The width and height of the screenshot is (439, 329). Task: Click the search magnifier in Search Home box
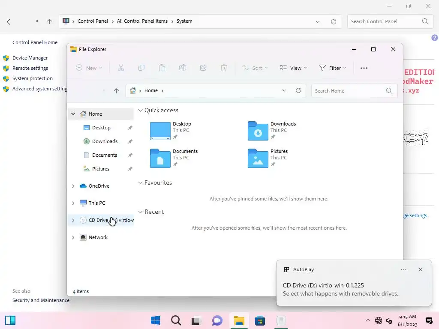point(389,91)
